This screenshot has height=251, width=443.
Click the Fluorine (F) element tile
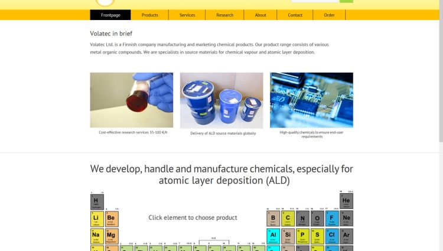pos(332,219)
